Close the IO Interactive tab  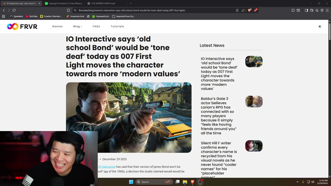pos(39,3)
